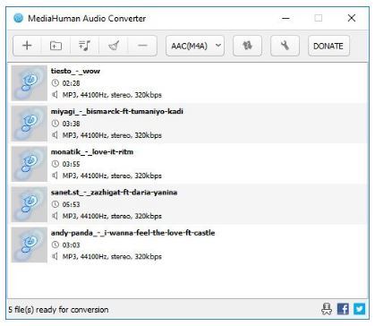The height and width of the screenshot is (326, 375).
Task: Select the miyagi_-_bismarck-ft-tumaniyo-kadi track title
Action: point(117,111)
